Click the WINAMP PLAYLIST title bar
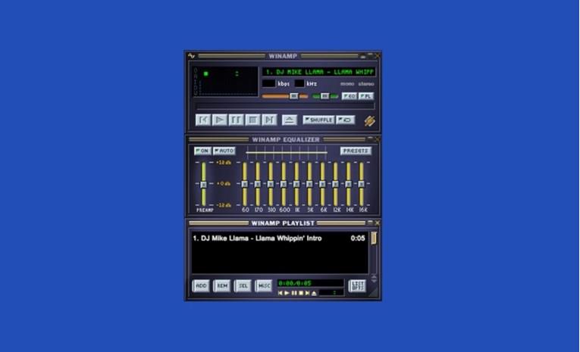This screenshot has height=352, width=580. pyautogui.click(x=283, y=223)
